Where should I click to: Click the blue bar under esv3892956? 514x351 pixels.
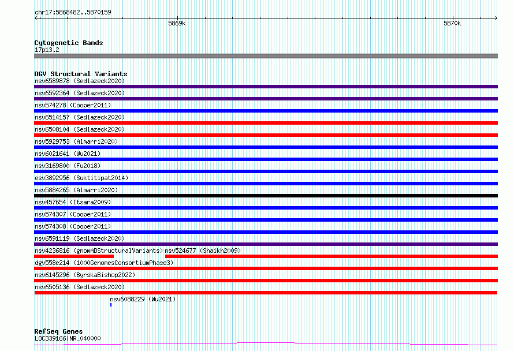(266, 184)
